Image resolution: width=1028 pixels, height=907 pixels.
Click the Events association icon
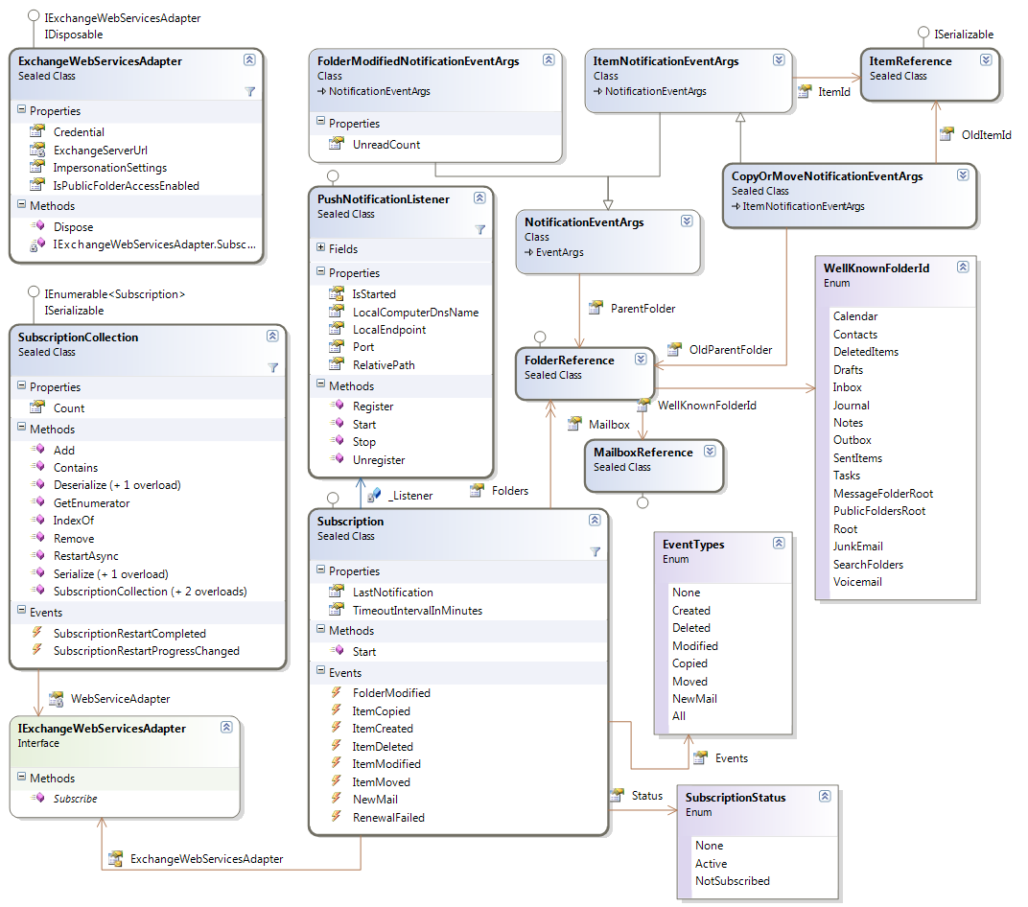[x=700, y=757]
